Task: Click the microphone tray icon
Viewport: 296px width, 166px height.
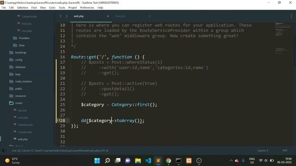Action: (243, 160)
